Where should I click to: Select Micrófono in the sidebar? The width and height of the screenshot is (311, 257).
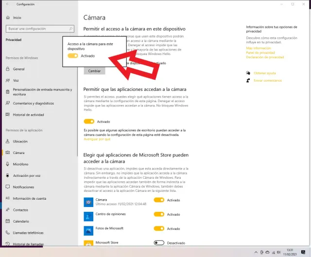tap(20, 164)
